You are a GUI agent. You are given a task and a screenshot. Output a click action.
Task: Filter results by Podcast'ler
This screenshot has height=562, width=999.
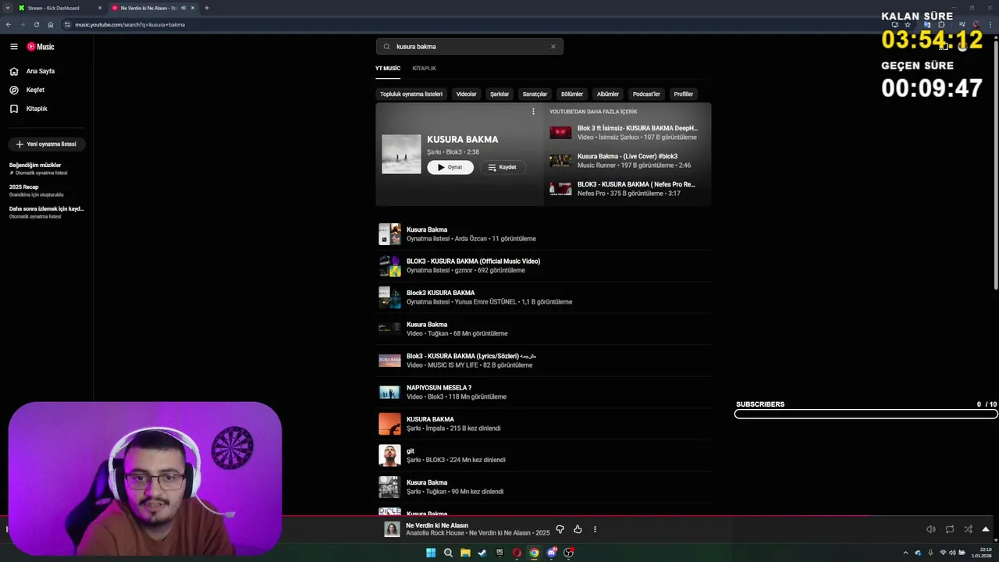click(646, 94)
